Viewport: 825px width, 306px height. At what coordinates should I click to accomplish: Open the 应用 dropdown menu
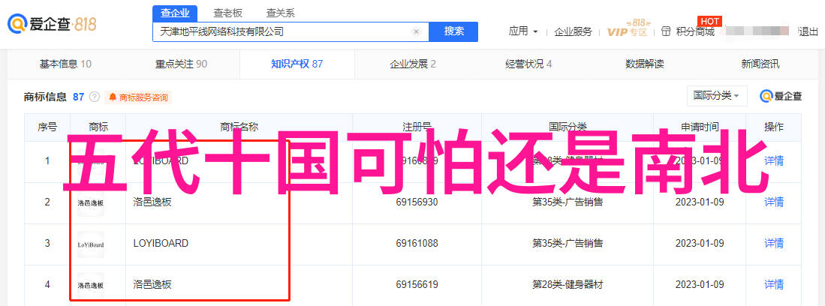pyautogui.click(x=523, y=31)
